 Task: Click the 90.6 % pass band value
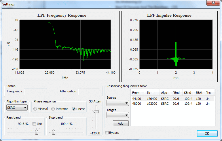(x=23, y=124)
